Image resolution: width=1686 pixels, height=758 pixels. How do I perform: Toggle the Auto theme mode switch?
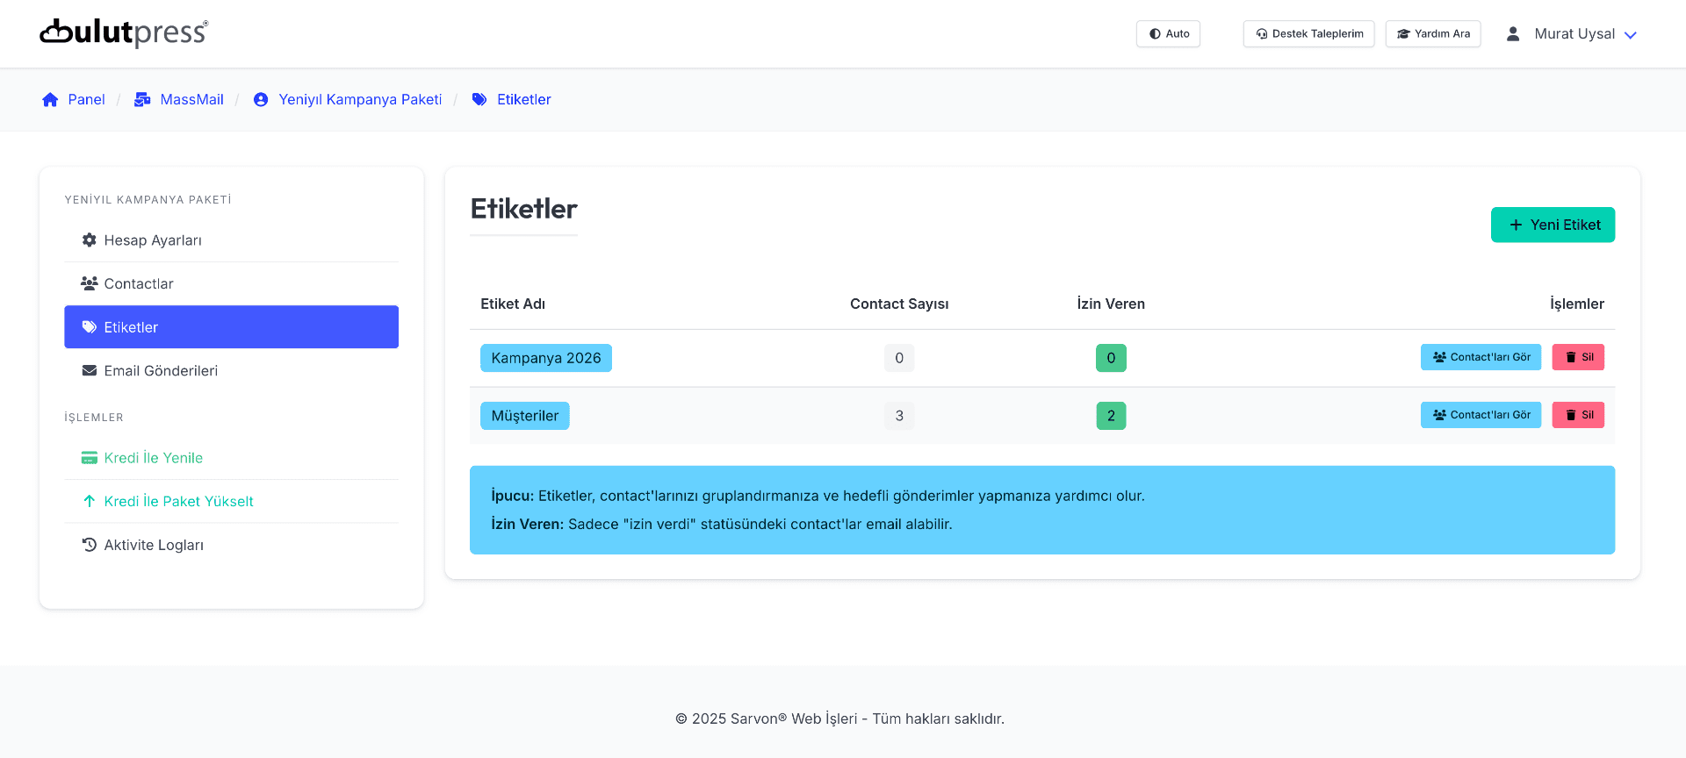1168,34
